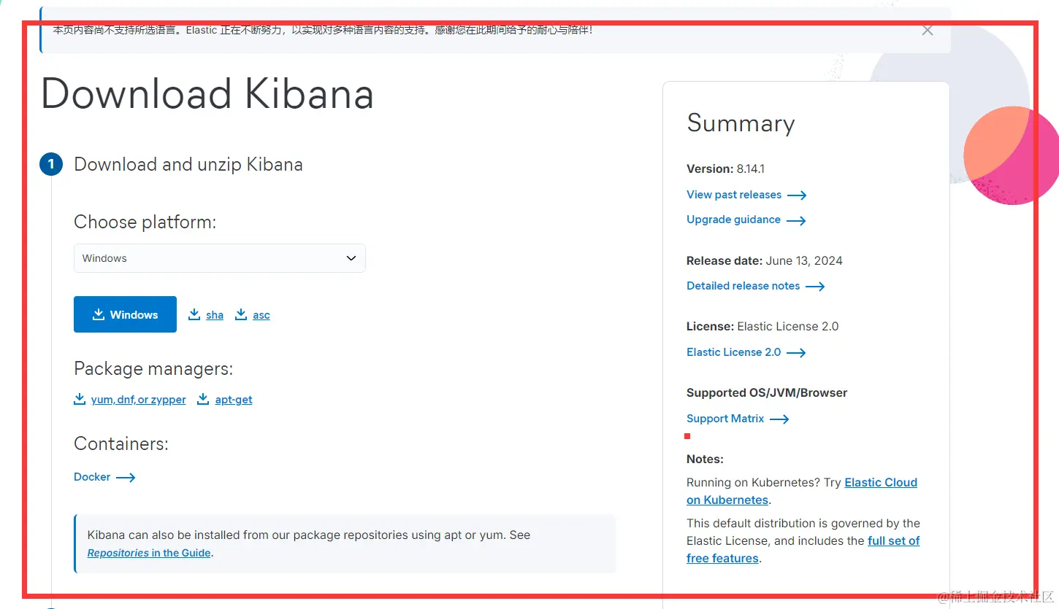The width and height of the screenshot is (1059, 609).
Task: Click the Version: 8.14.1 text
Action: [x=725, y=168]
